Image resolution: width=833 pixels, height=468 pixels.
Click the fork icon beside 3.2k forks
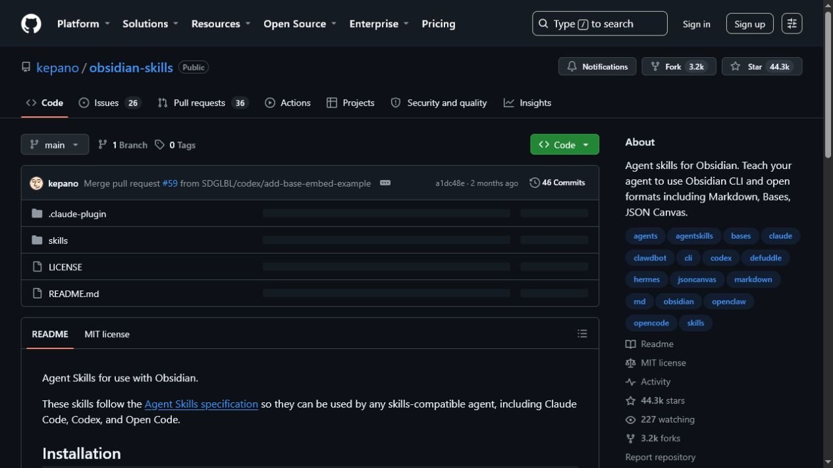pyautogui.click(x=630, y=438)
